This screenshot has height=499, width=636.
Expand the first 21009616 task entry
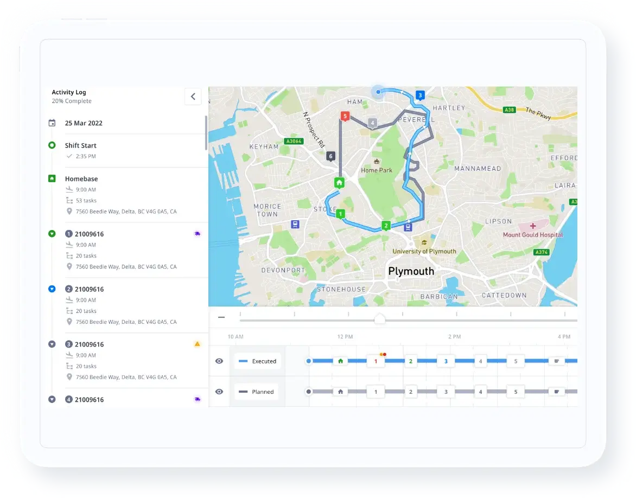pyautogui.click(x=52, y=234)
